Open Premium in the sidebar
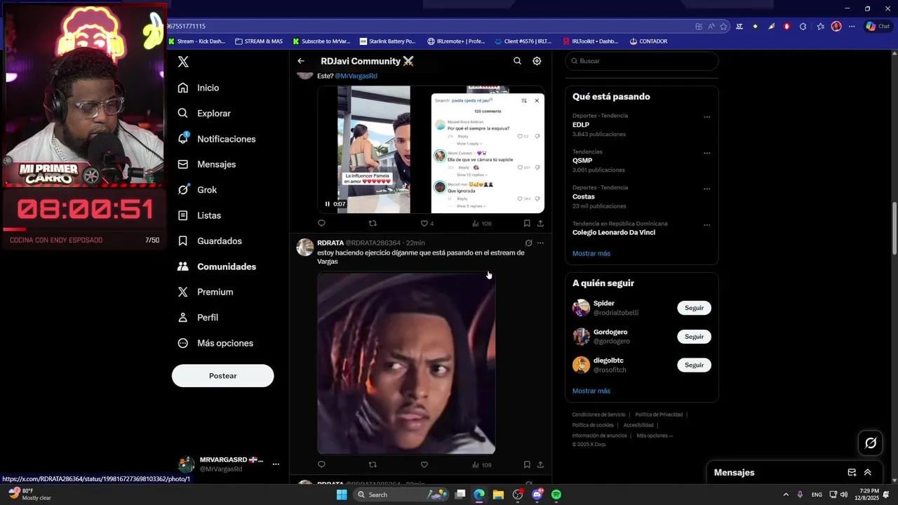The height and width of the screenshot is (505, 898). [206, 292]
